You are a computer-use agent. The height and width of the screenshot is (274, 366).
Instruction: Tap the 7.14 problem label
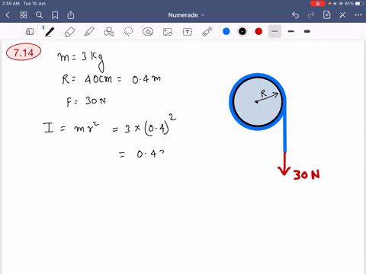pos(24,52)
